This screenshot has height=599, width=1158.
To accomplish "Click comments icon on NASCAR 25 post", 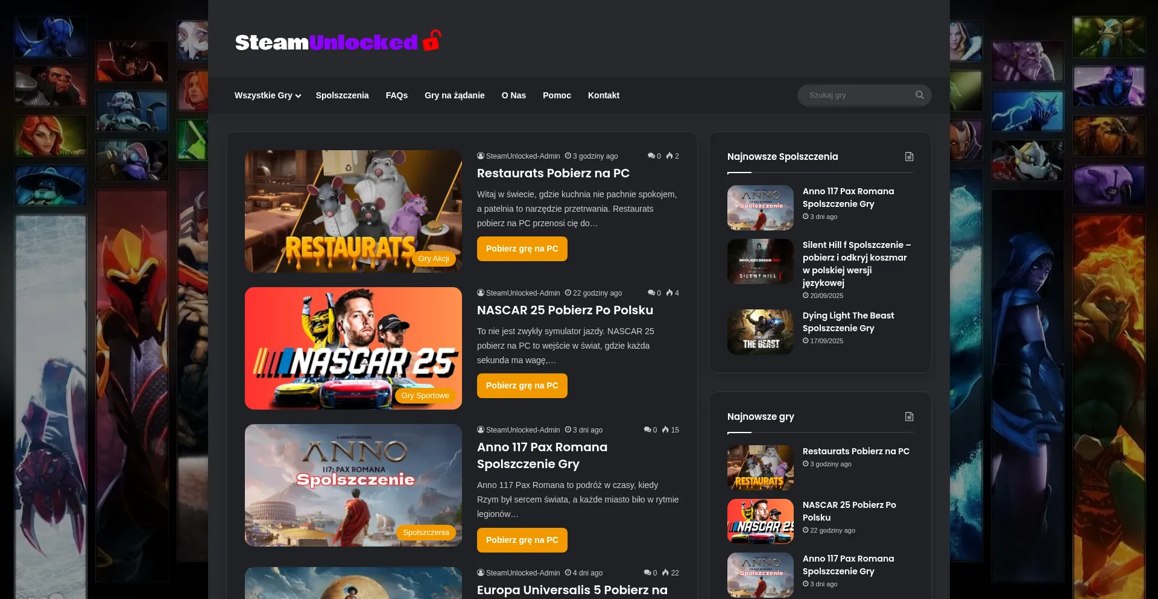I will click(x=651, y=293).
